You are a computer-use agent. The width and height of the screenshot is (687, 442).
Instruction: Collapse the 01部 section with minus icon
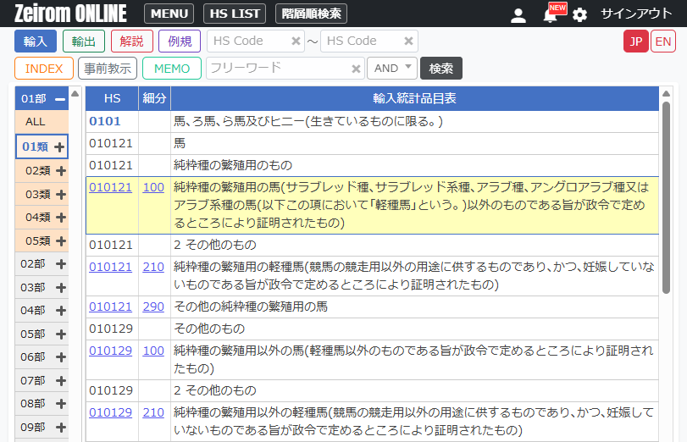[60, 99]
